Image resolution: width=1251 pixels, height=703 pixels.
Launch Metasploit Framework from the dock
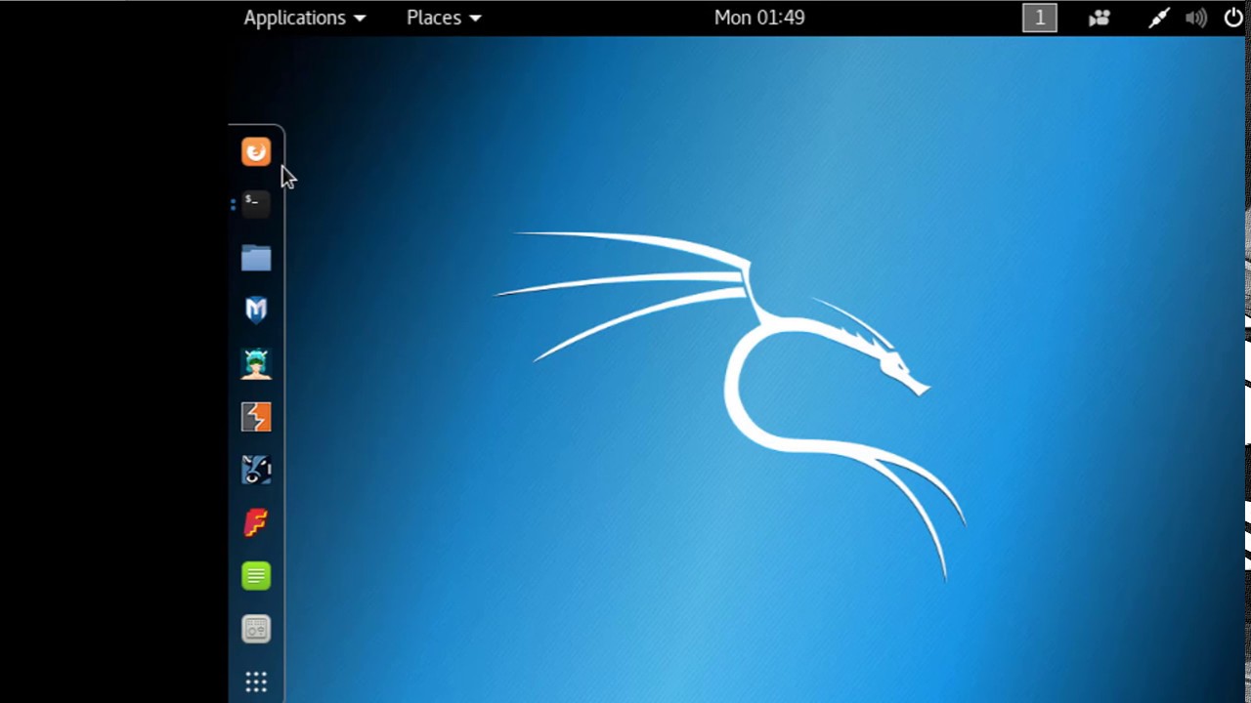pos(256,310)
